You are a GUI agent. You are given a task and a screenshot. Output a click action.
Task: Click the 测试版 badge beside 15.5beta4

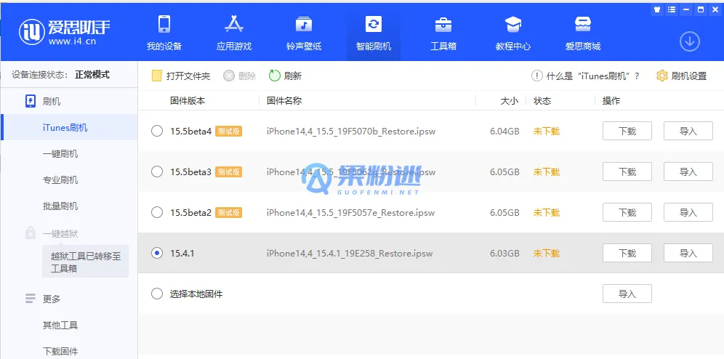(228, 131)
